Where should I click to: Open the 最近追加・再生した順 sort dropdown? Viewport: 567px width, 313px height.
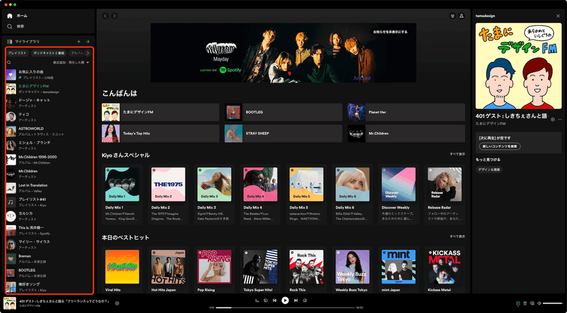(x=71, y=62)
